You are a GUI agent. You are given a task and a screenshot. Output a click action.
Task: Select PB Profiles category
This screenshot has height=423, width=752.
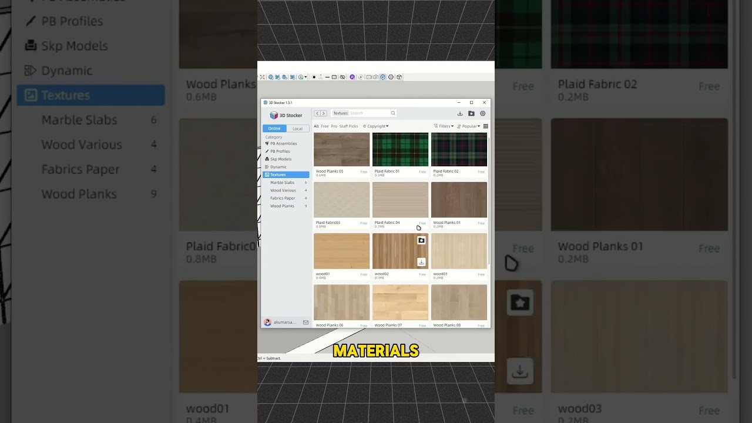coord(286,151)
